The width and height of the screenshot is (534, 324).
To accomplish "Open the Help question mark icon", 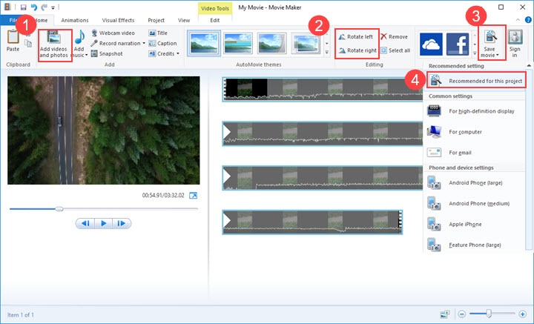I will click(528, 20).
